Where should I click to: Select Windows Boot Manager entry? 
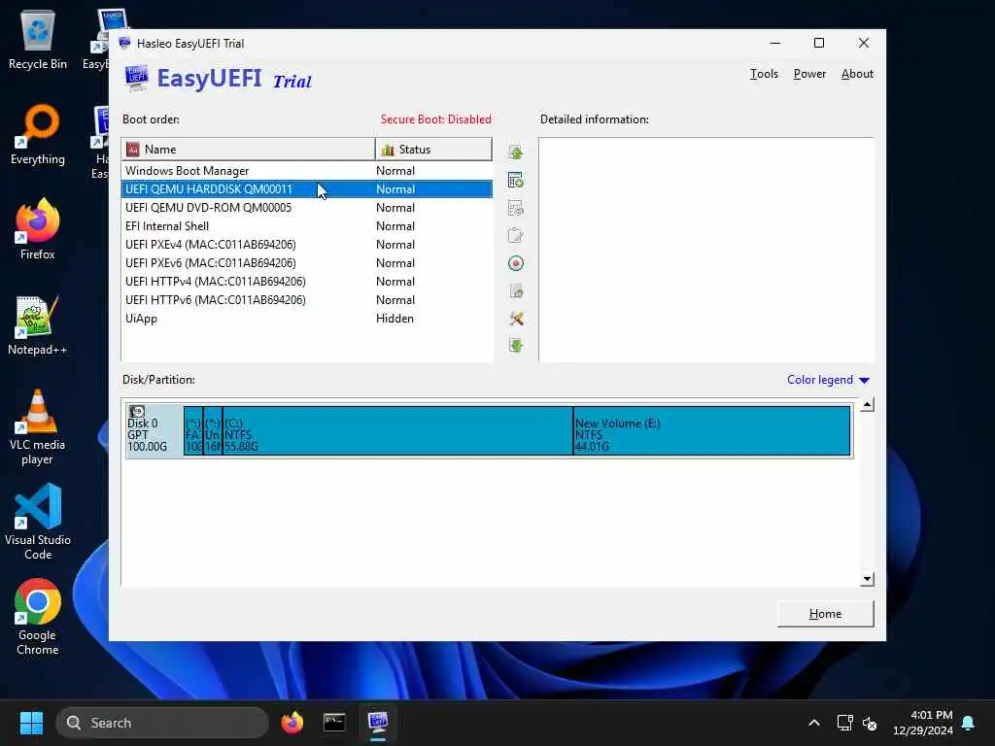pos(306,171)
